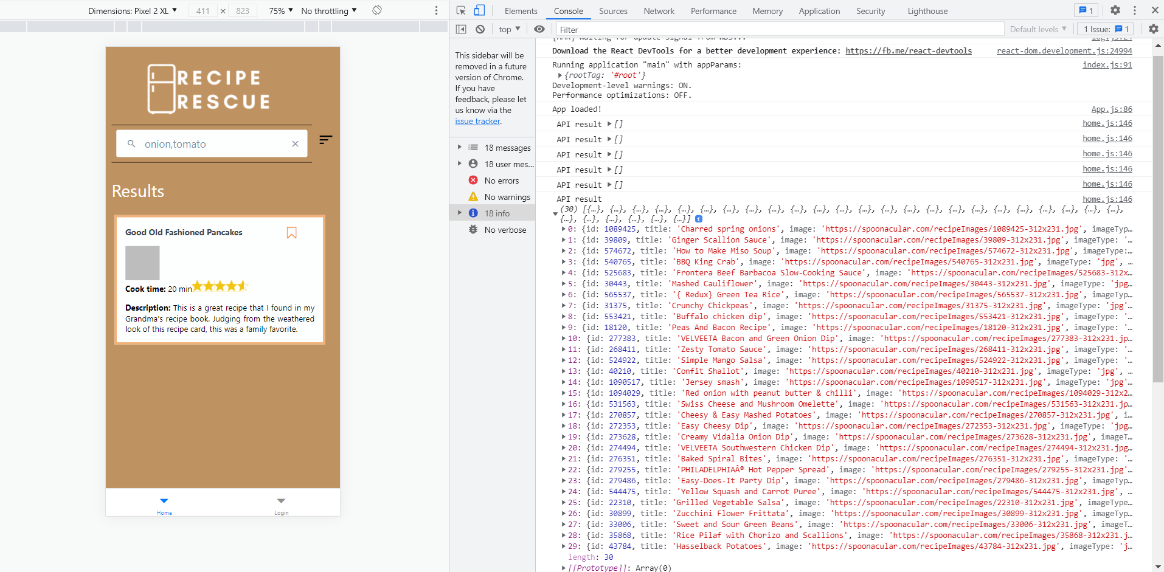
Task: Expand array item 0 Charred spring onions
Action: tap(563, 229)
